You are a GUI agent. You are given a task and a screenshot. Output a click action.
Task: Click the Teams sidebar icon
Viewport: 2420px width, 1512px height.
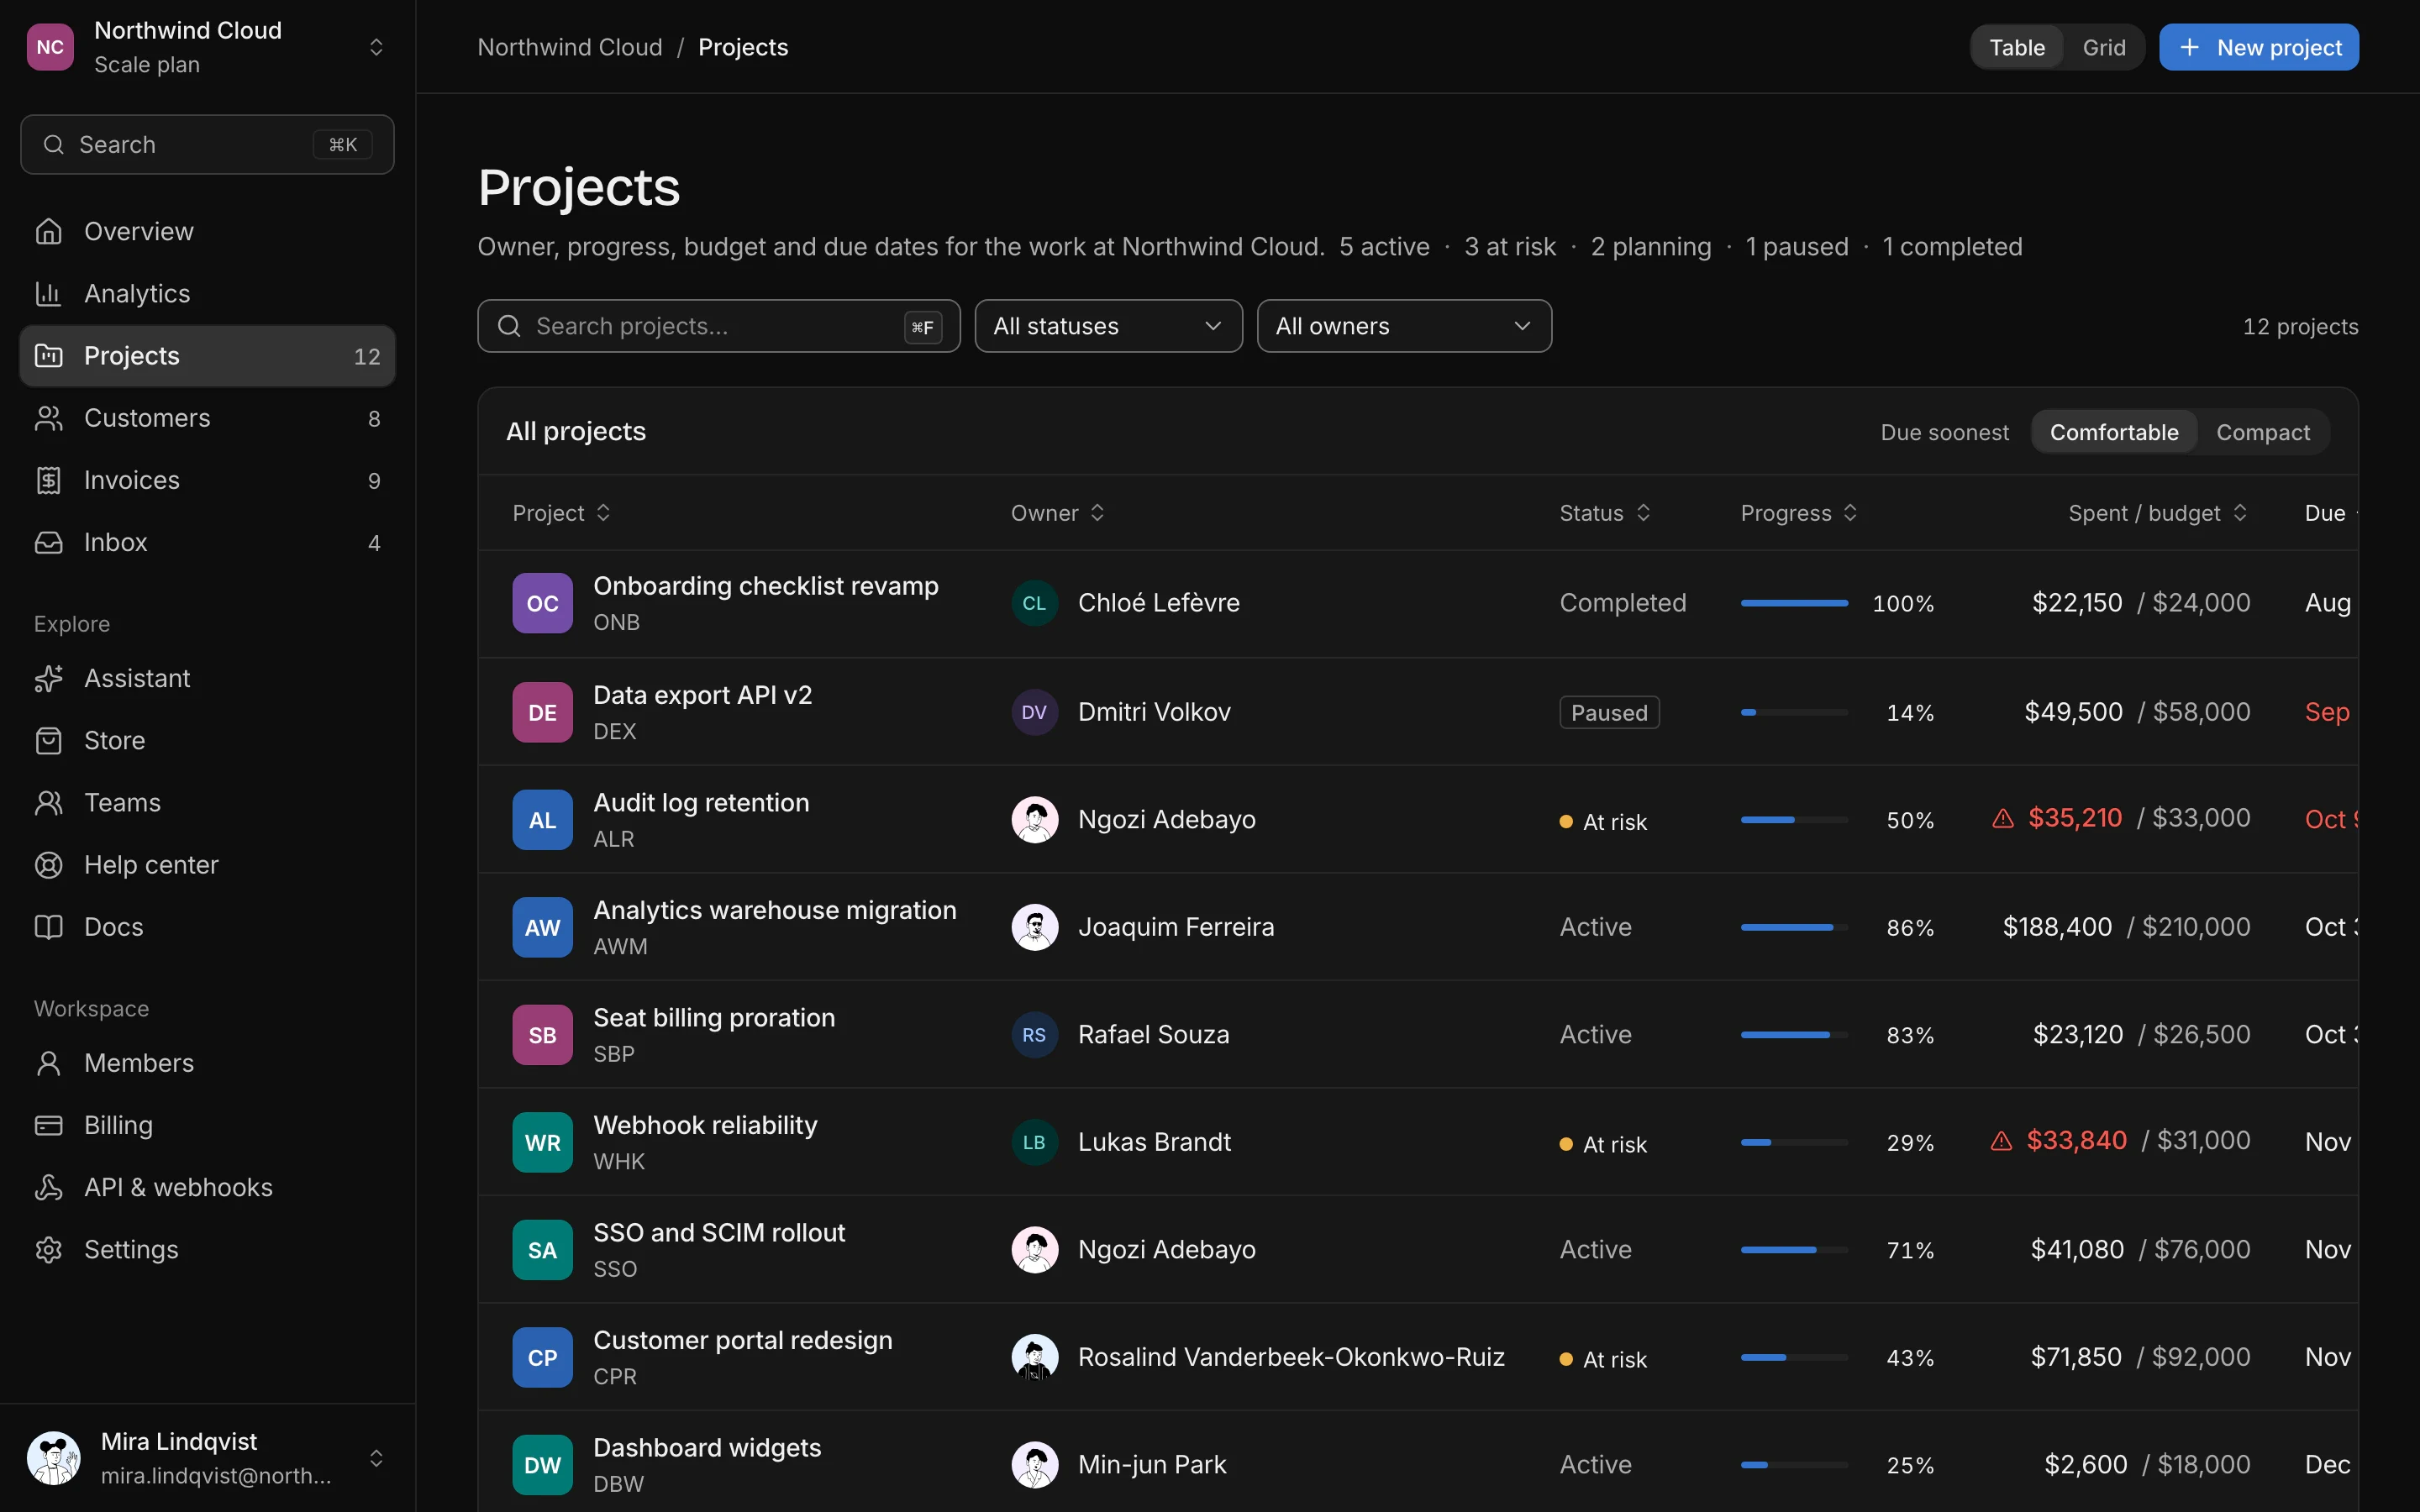pyautogui.click(x=48, y=802)
